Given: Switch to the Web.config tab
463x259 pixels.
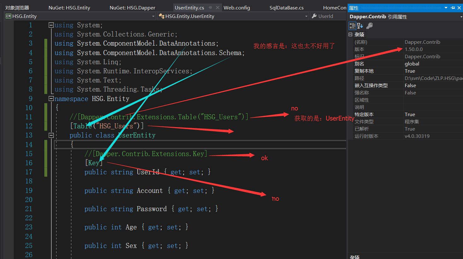Looking at the screenshot, I should coord(237,8).
